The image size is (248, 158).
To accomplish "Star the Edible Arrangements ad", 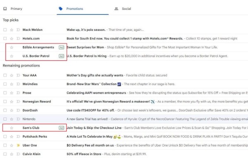I will 12,47.
